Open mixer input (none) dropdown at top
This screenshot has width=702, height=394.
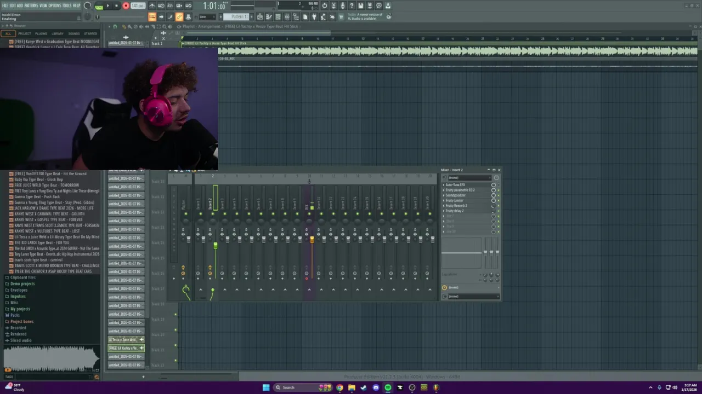coord(469,178)
